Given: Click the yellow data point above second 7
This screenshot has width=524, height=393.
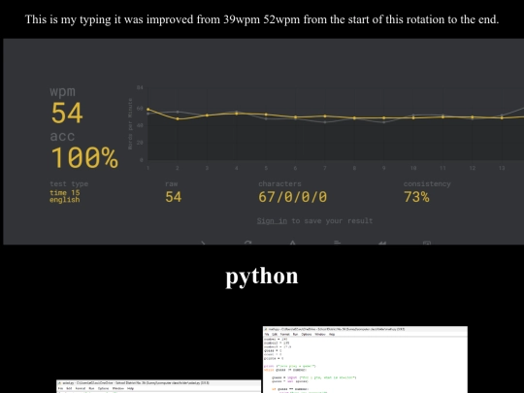Looking at the screenshot, I should [x=325, y=116].
